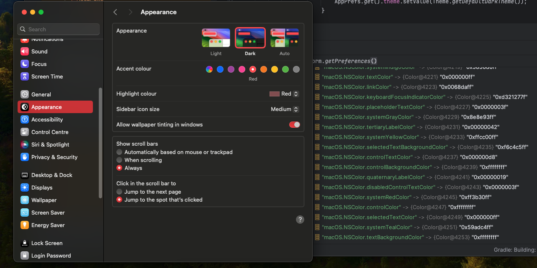The height and width of the screenshot is (268, 537).
Task: Open Control Centre settings
Action: [49, 132]
